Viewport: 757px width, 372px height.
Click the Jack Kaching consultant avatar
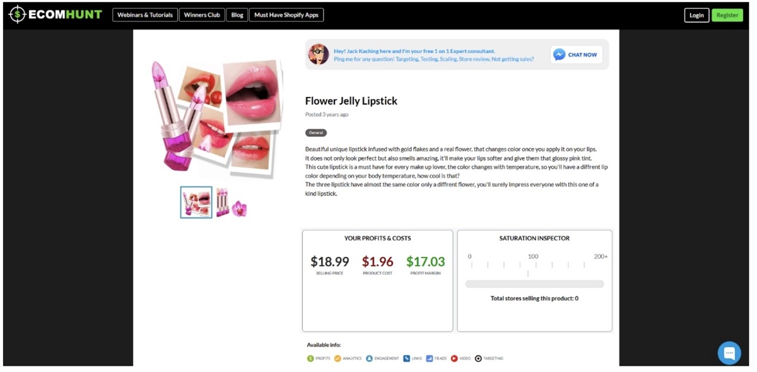click(x=319, y=54)
